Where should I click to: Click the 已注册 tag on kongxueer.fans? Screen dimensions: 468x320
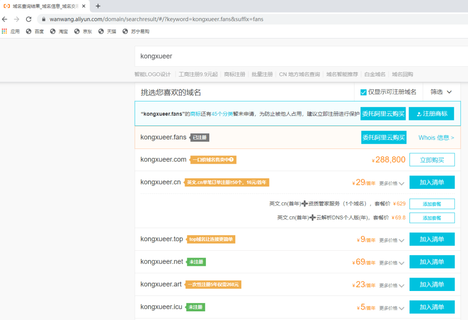tap(200, 138)
